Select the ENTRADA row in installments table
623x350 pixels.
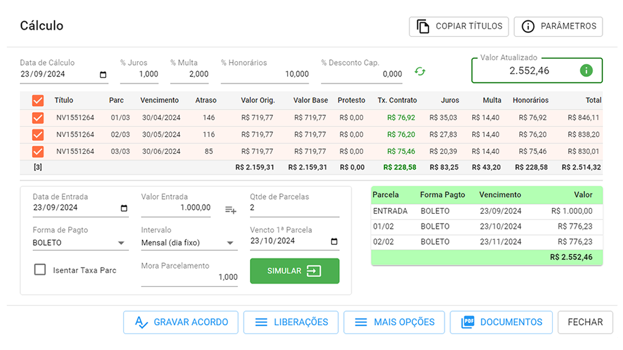point(487,211)
